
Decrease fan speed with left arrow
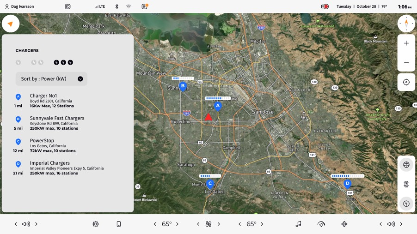[x=198, y=224]
